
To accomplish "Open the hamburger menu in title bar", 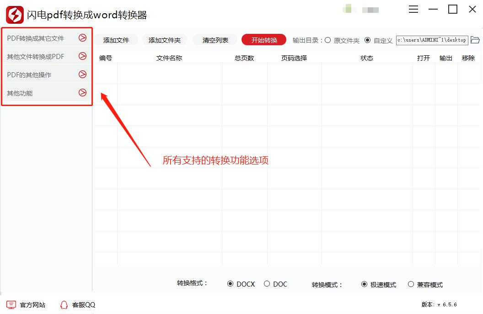I will click(x=413, y=9).
